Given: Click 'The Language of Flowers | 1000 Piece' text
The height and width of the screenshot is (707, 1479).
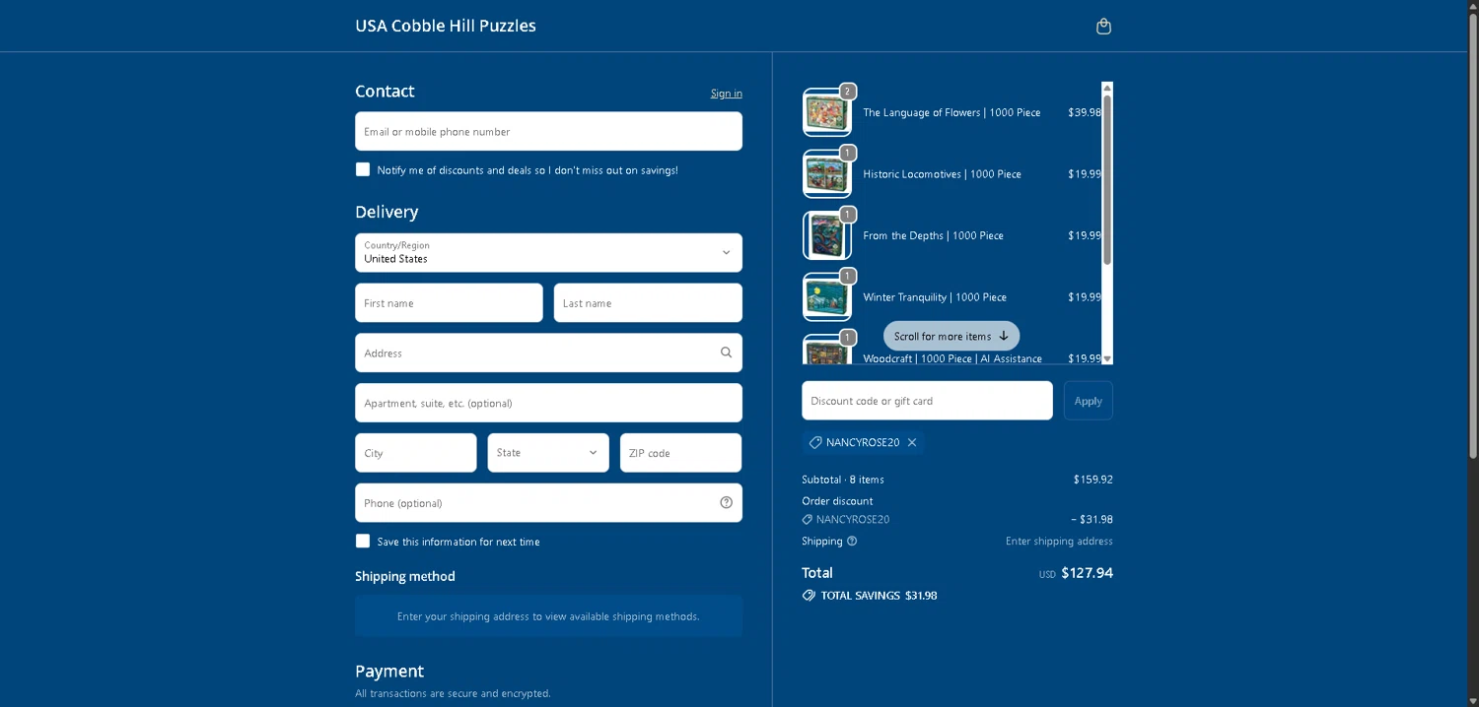Looking at the screenshot, I should (x=951, y=112).
